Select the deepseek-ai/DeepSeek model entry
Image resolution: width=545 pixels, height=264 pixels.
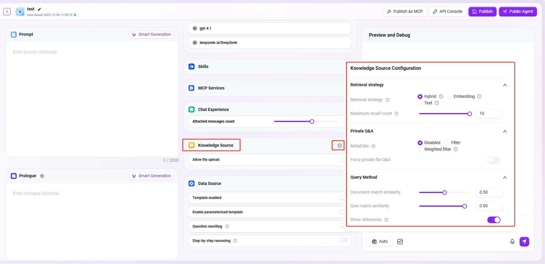tap(270, 43)
